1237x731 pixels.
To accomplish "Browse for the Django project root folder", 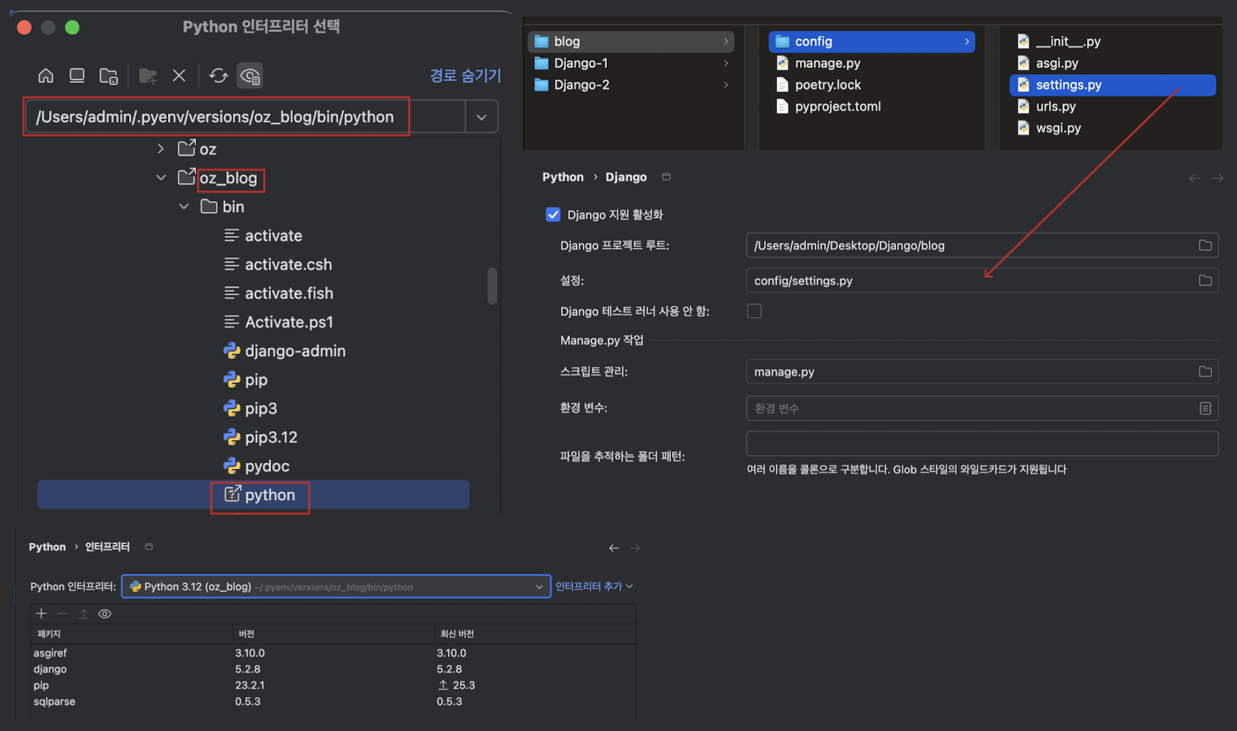I will [x=1205, y=246].
